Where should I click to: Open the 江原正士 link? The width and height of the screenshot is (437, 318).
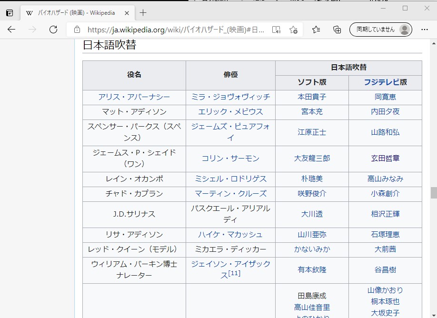[312, 132]
